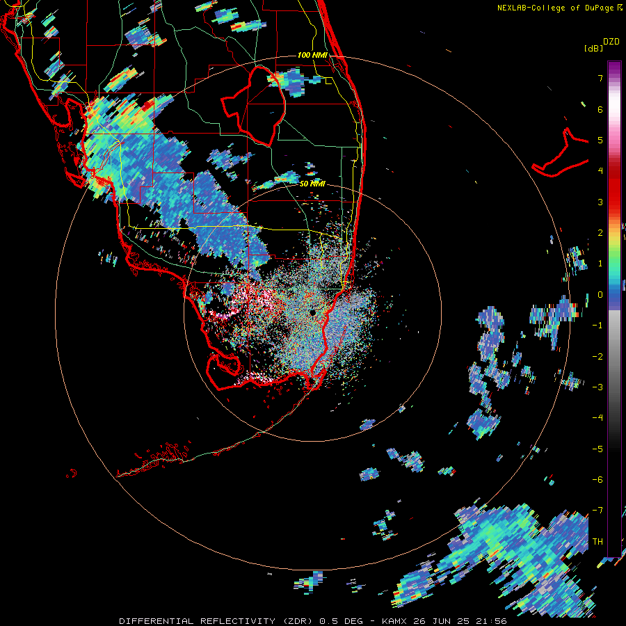Click the 5 value on the color scale
The height and width of the screenshot is (626, 626).
click(x=600, y=140)
